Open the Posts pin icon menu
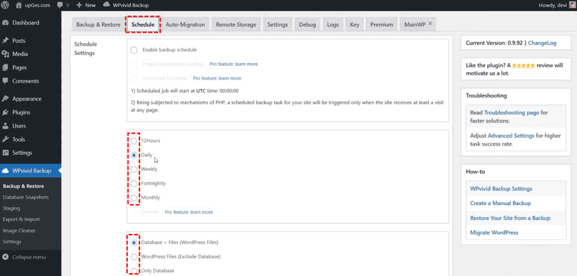The height and width of the screenshot is (276, 577). [x=6, y=40]
